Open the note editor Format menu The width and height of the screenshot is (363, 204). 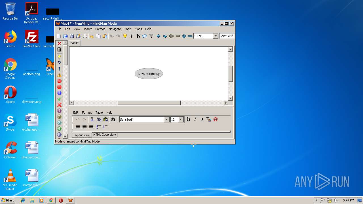(87, 112)
